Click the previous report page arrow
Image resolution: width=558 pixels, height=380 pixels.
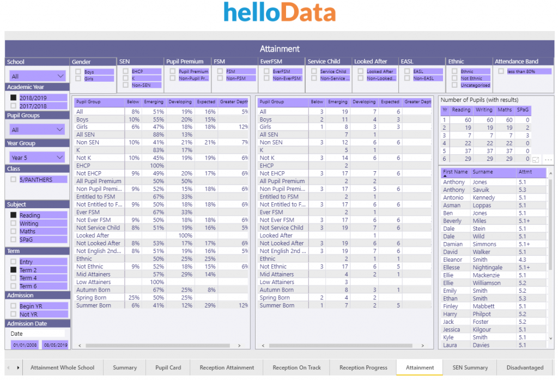point(8,367)
